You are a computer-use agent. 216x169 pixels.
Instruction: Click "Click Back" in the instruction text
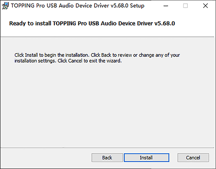pyautogui.click(x=101, y=55)
